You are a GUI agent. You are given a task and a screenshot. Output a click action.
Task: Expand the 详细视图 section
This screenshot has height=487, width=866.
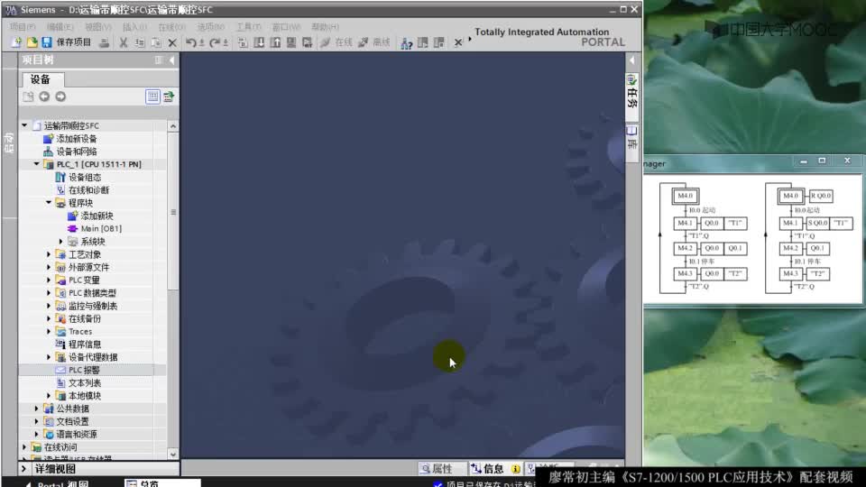point(23,469)
